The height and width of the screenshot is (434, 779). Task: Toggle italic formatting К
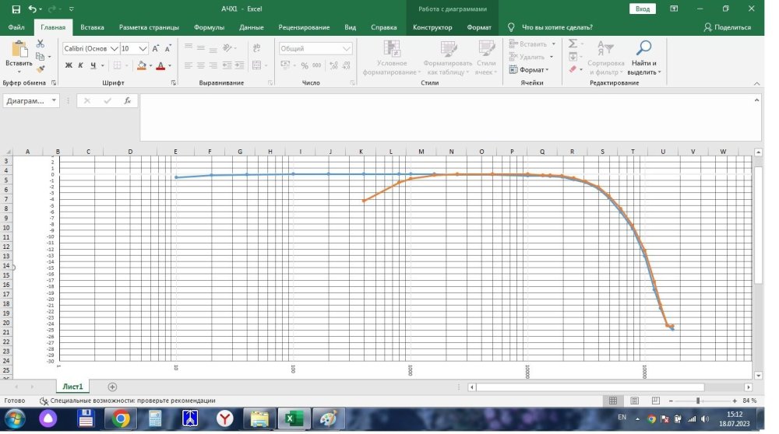point(80,65)
